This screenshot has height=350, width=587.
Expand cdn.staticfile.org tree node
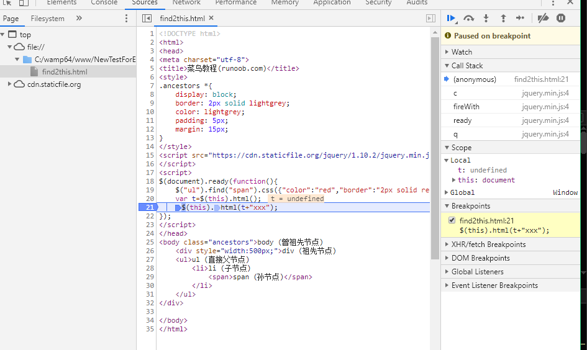point(10,84)
